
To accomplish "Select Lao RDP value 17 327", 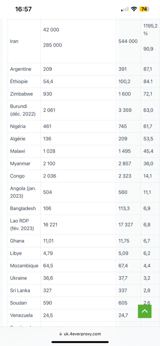I will coord(126,225).
